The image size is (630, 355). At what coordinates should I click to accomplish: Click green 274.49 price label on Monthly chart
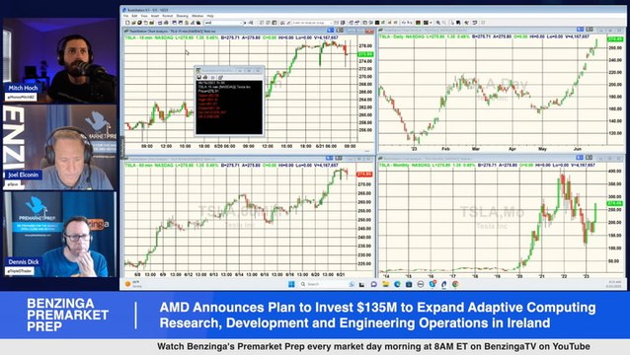(615, 204)
